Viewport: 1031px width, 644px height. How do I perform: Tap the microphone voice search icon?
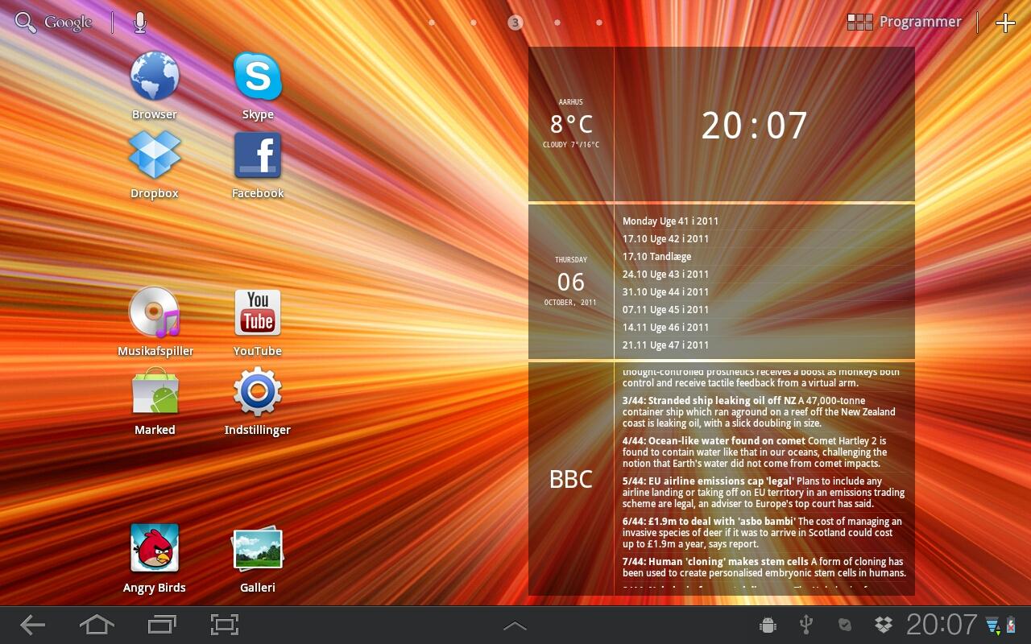140,23
